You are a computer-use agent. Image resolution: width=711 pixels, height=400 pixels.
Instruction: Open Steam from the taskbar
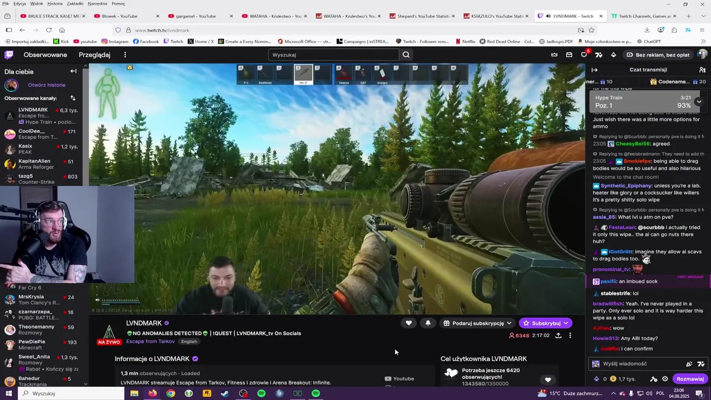(x=225, y=393)
